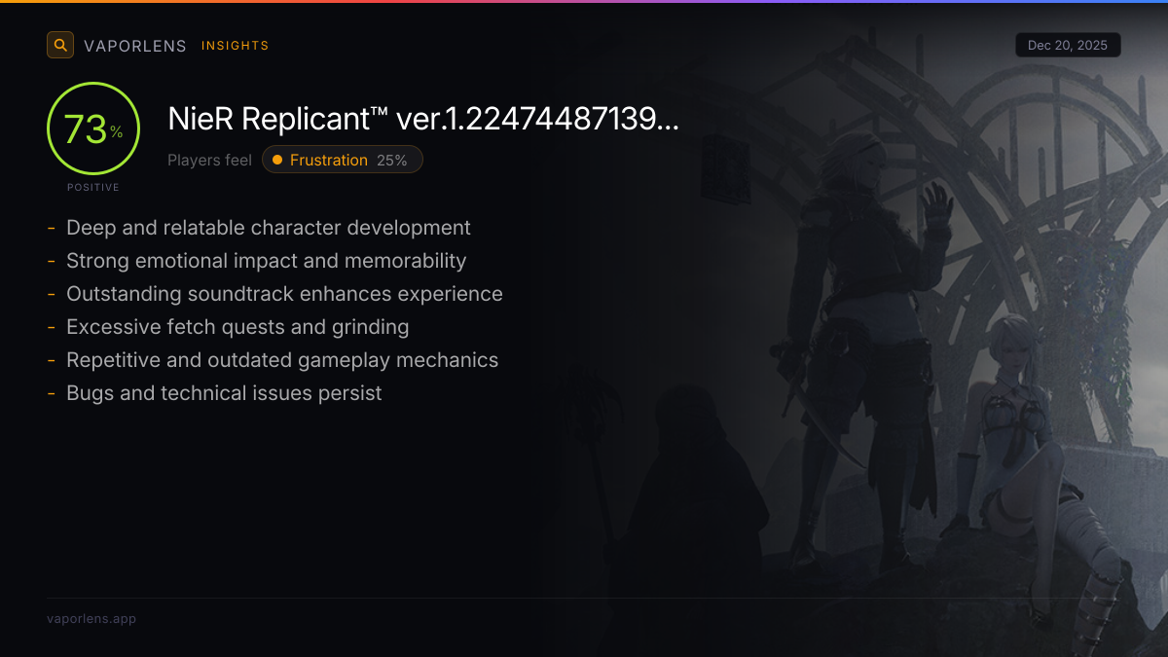Click the 25% value in emotion pill
Viewport: 1168px width, 657px height.
(392, 161)
